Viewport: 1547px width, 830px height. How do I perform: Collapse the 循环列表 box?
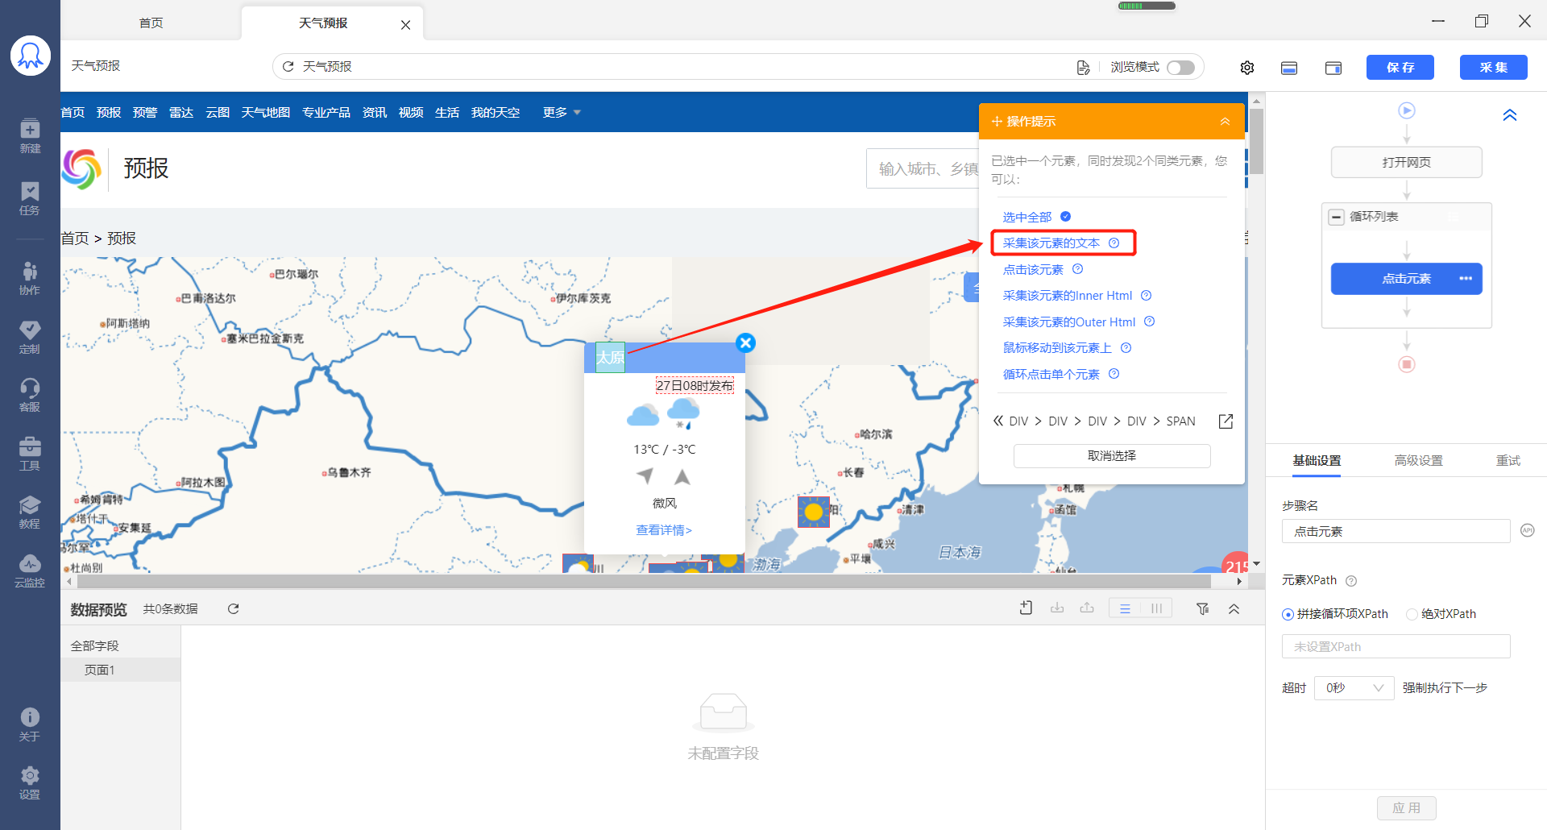point(1337,217)
